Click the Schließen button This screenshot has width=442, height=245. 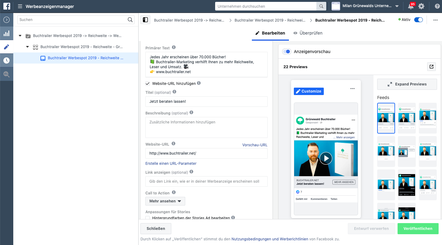(x=156, y=229)
